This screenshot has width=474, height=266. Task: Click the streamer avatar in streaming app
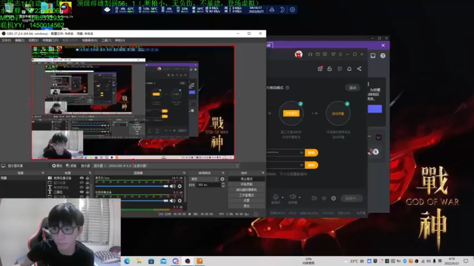click(299, 54)
